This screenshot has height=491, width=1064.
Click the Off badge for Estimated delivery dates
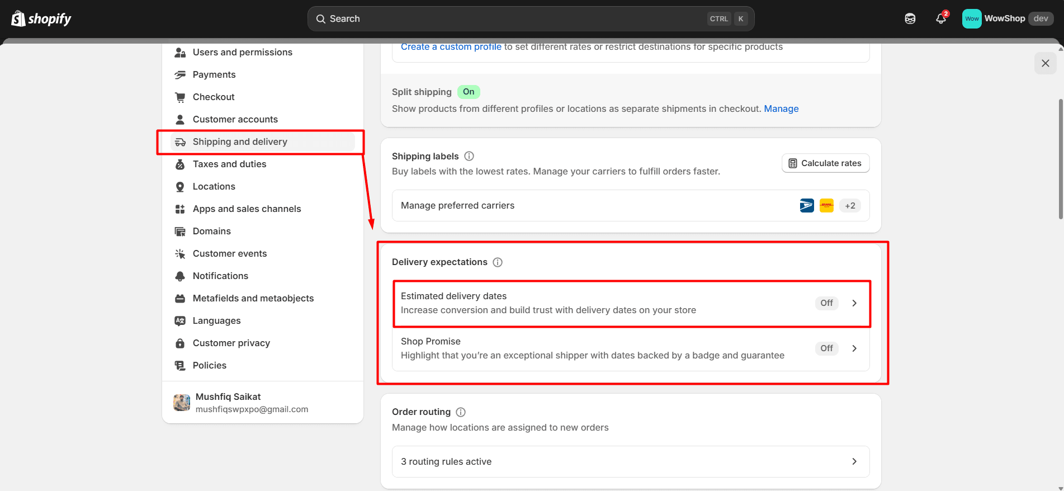click(826, 303)
